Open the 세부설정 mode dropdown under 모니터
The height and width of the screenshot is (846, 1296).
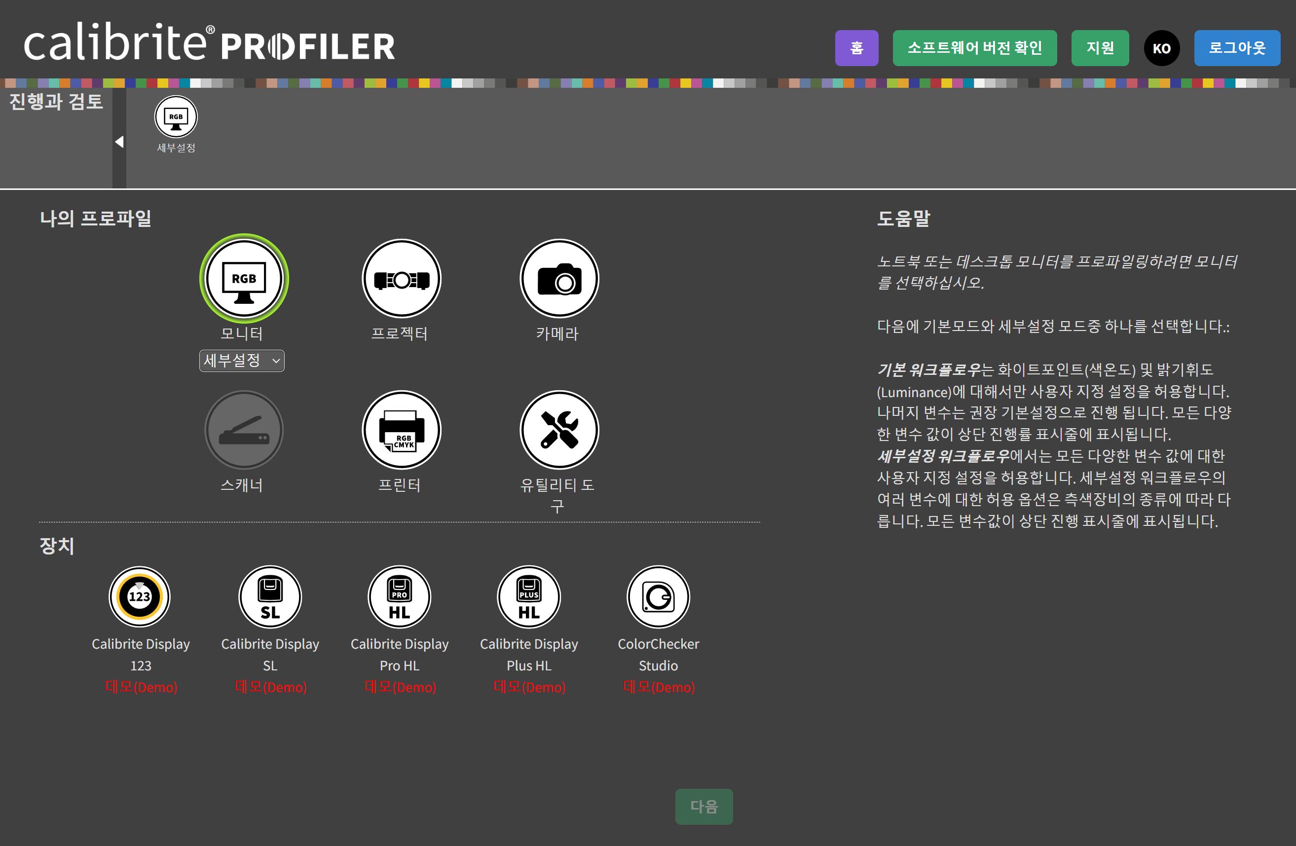[242, 361]
